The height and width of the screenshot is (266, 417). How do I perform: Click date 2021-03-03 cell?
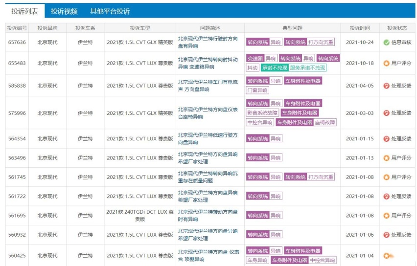[360, 113]
